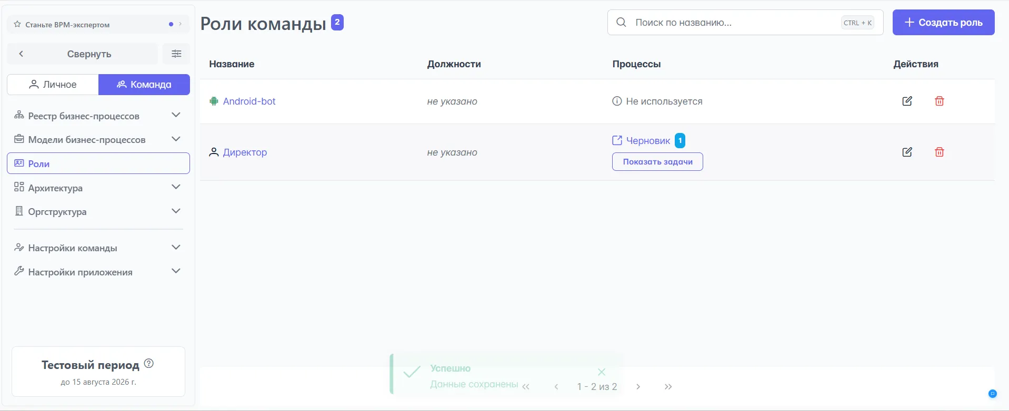Viewport: 1009px width, 411px height.
Task: Delete the Android-bot role
Action: coord(939,101)
